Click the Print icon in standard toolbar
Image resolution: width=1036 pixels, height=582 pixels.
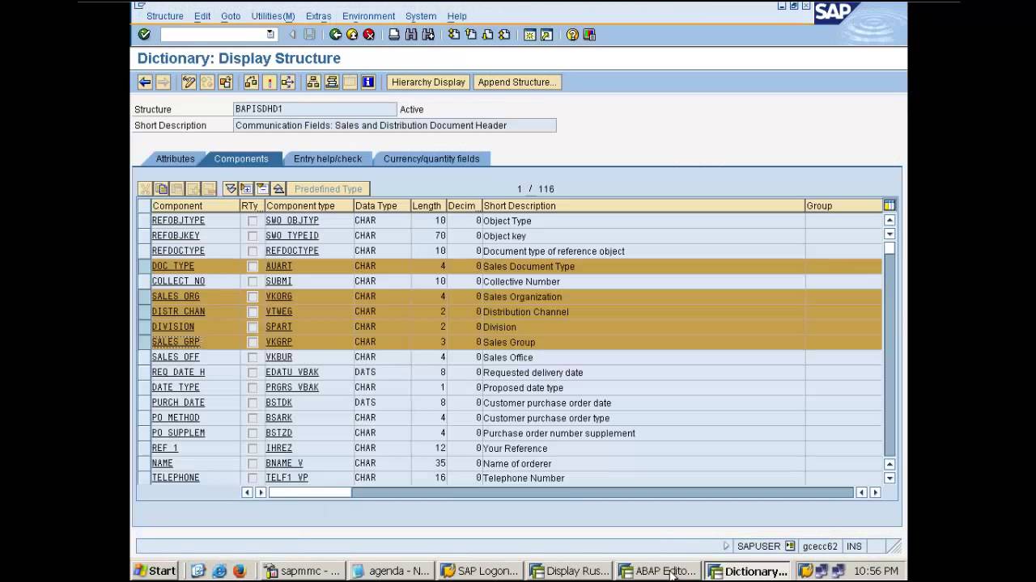(394, 35)
